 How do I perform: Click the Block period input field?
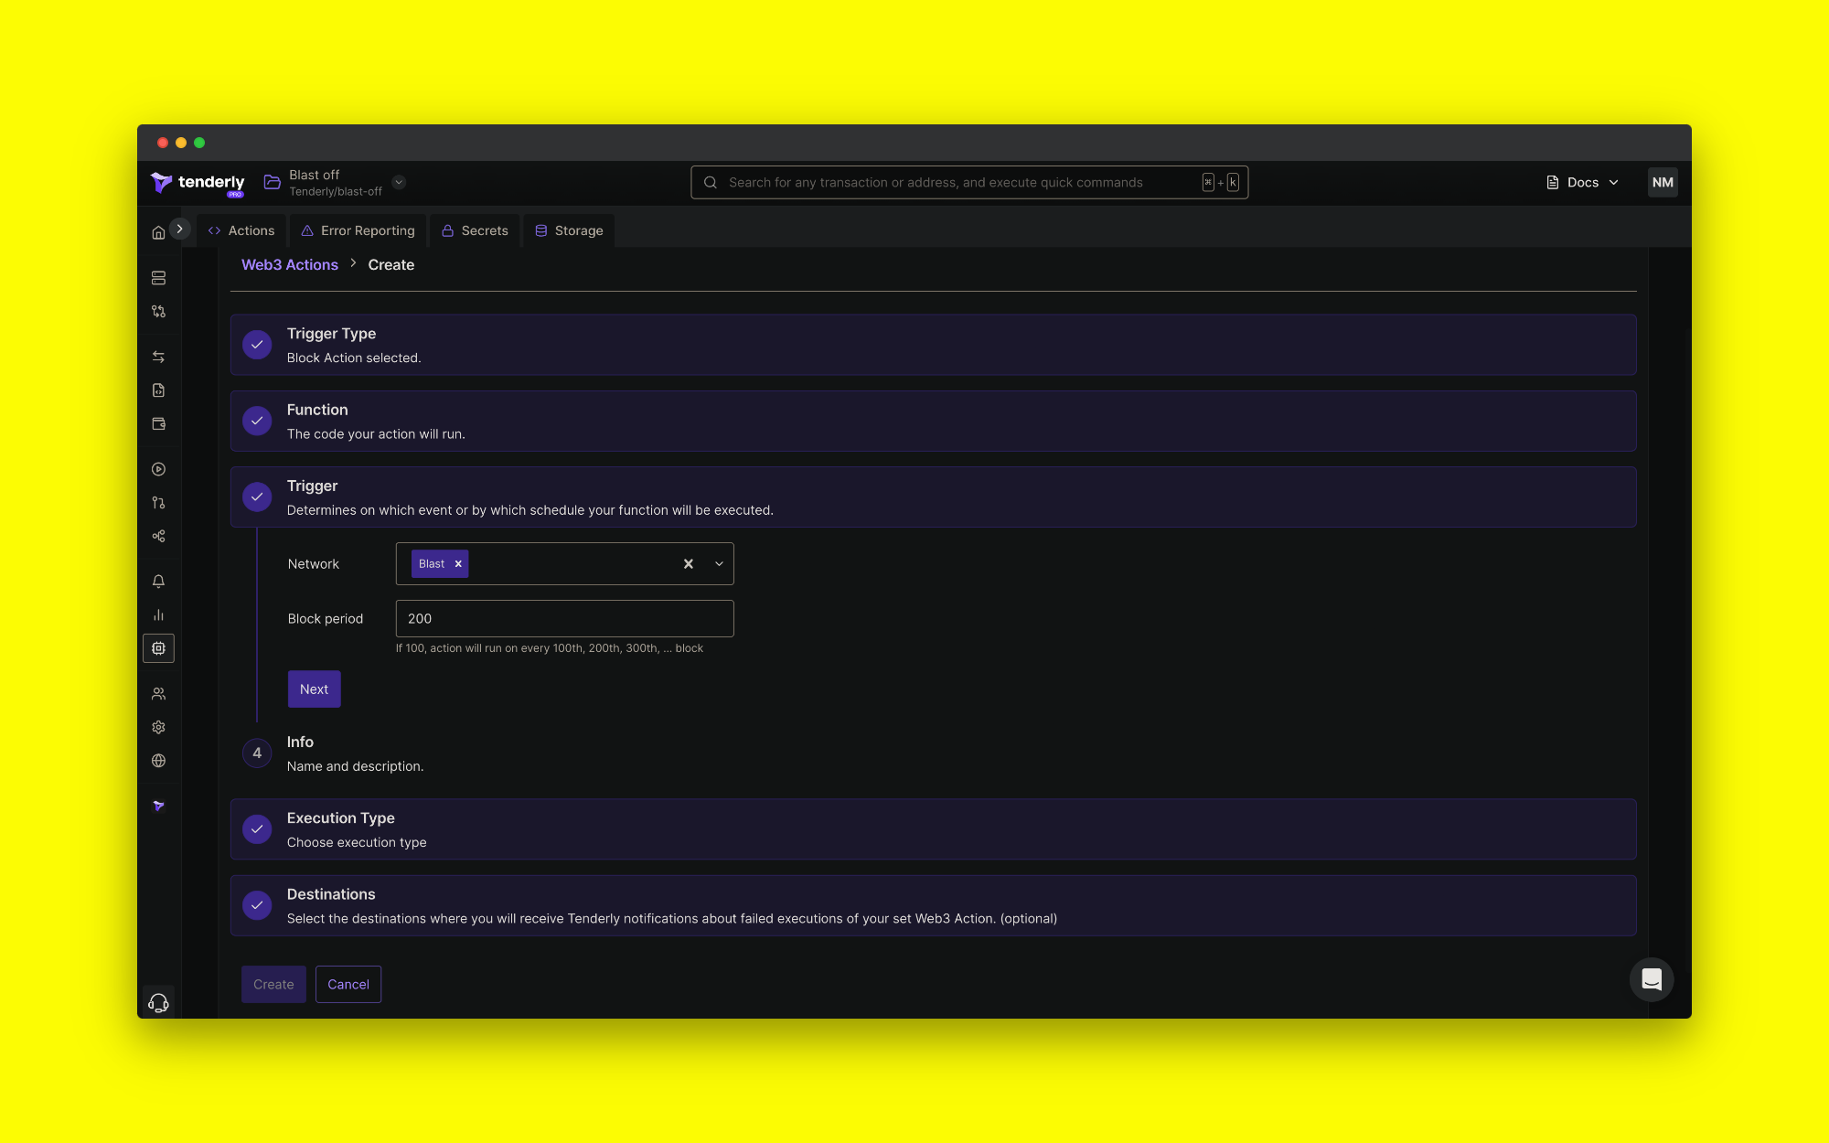coord(564,619)
